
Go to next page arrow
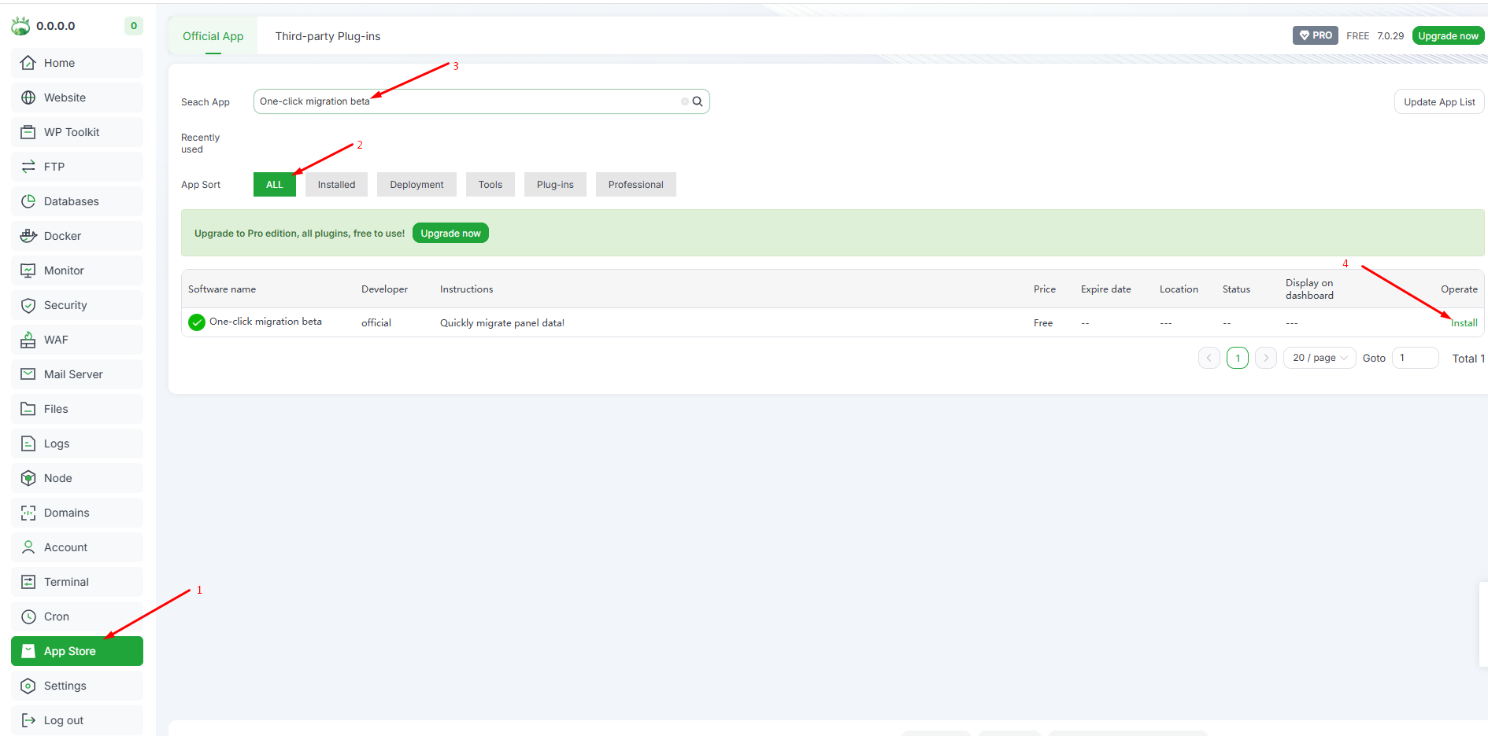1265,358
